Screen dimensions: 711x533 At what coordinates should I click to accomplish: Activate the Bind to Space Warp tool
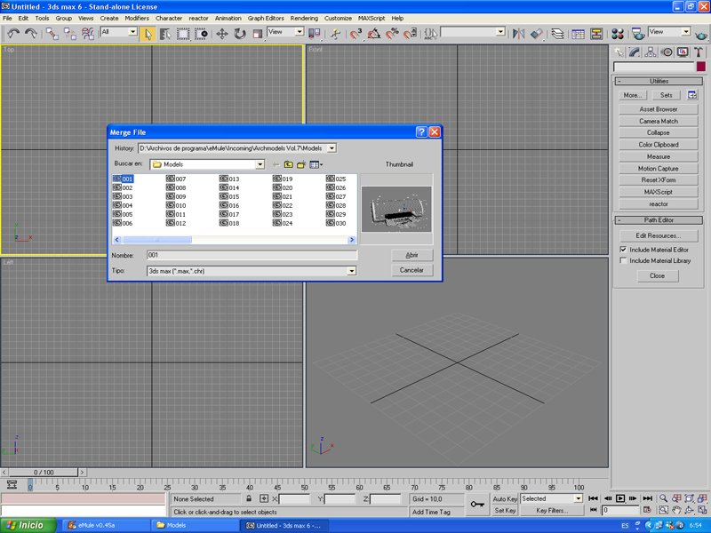click(87, 34)
